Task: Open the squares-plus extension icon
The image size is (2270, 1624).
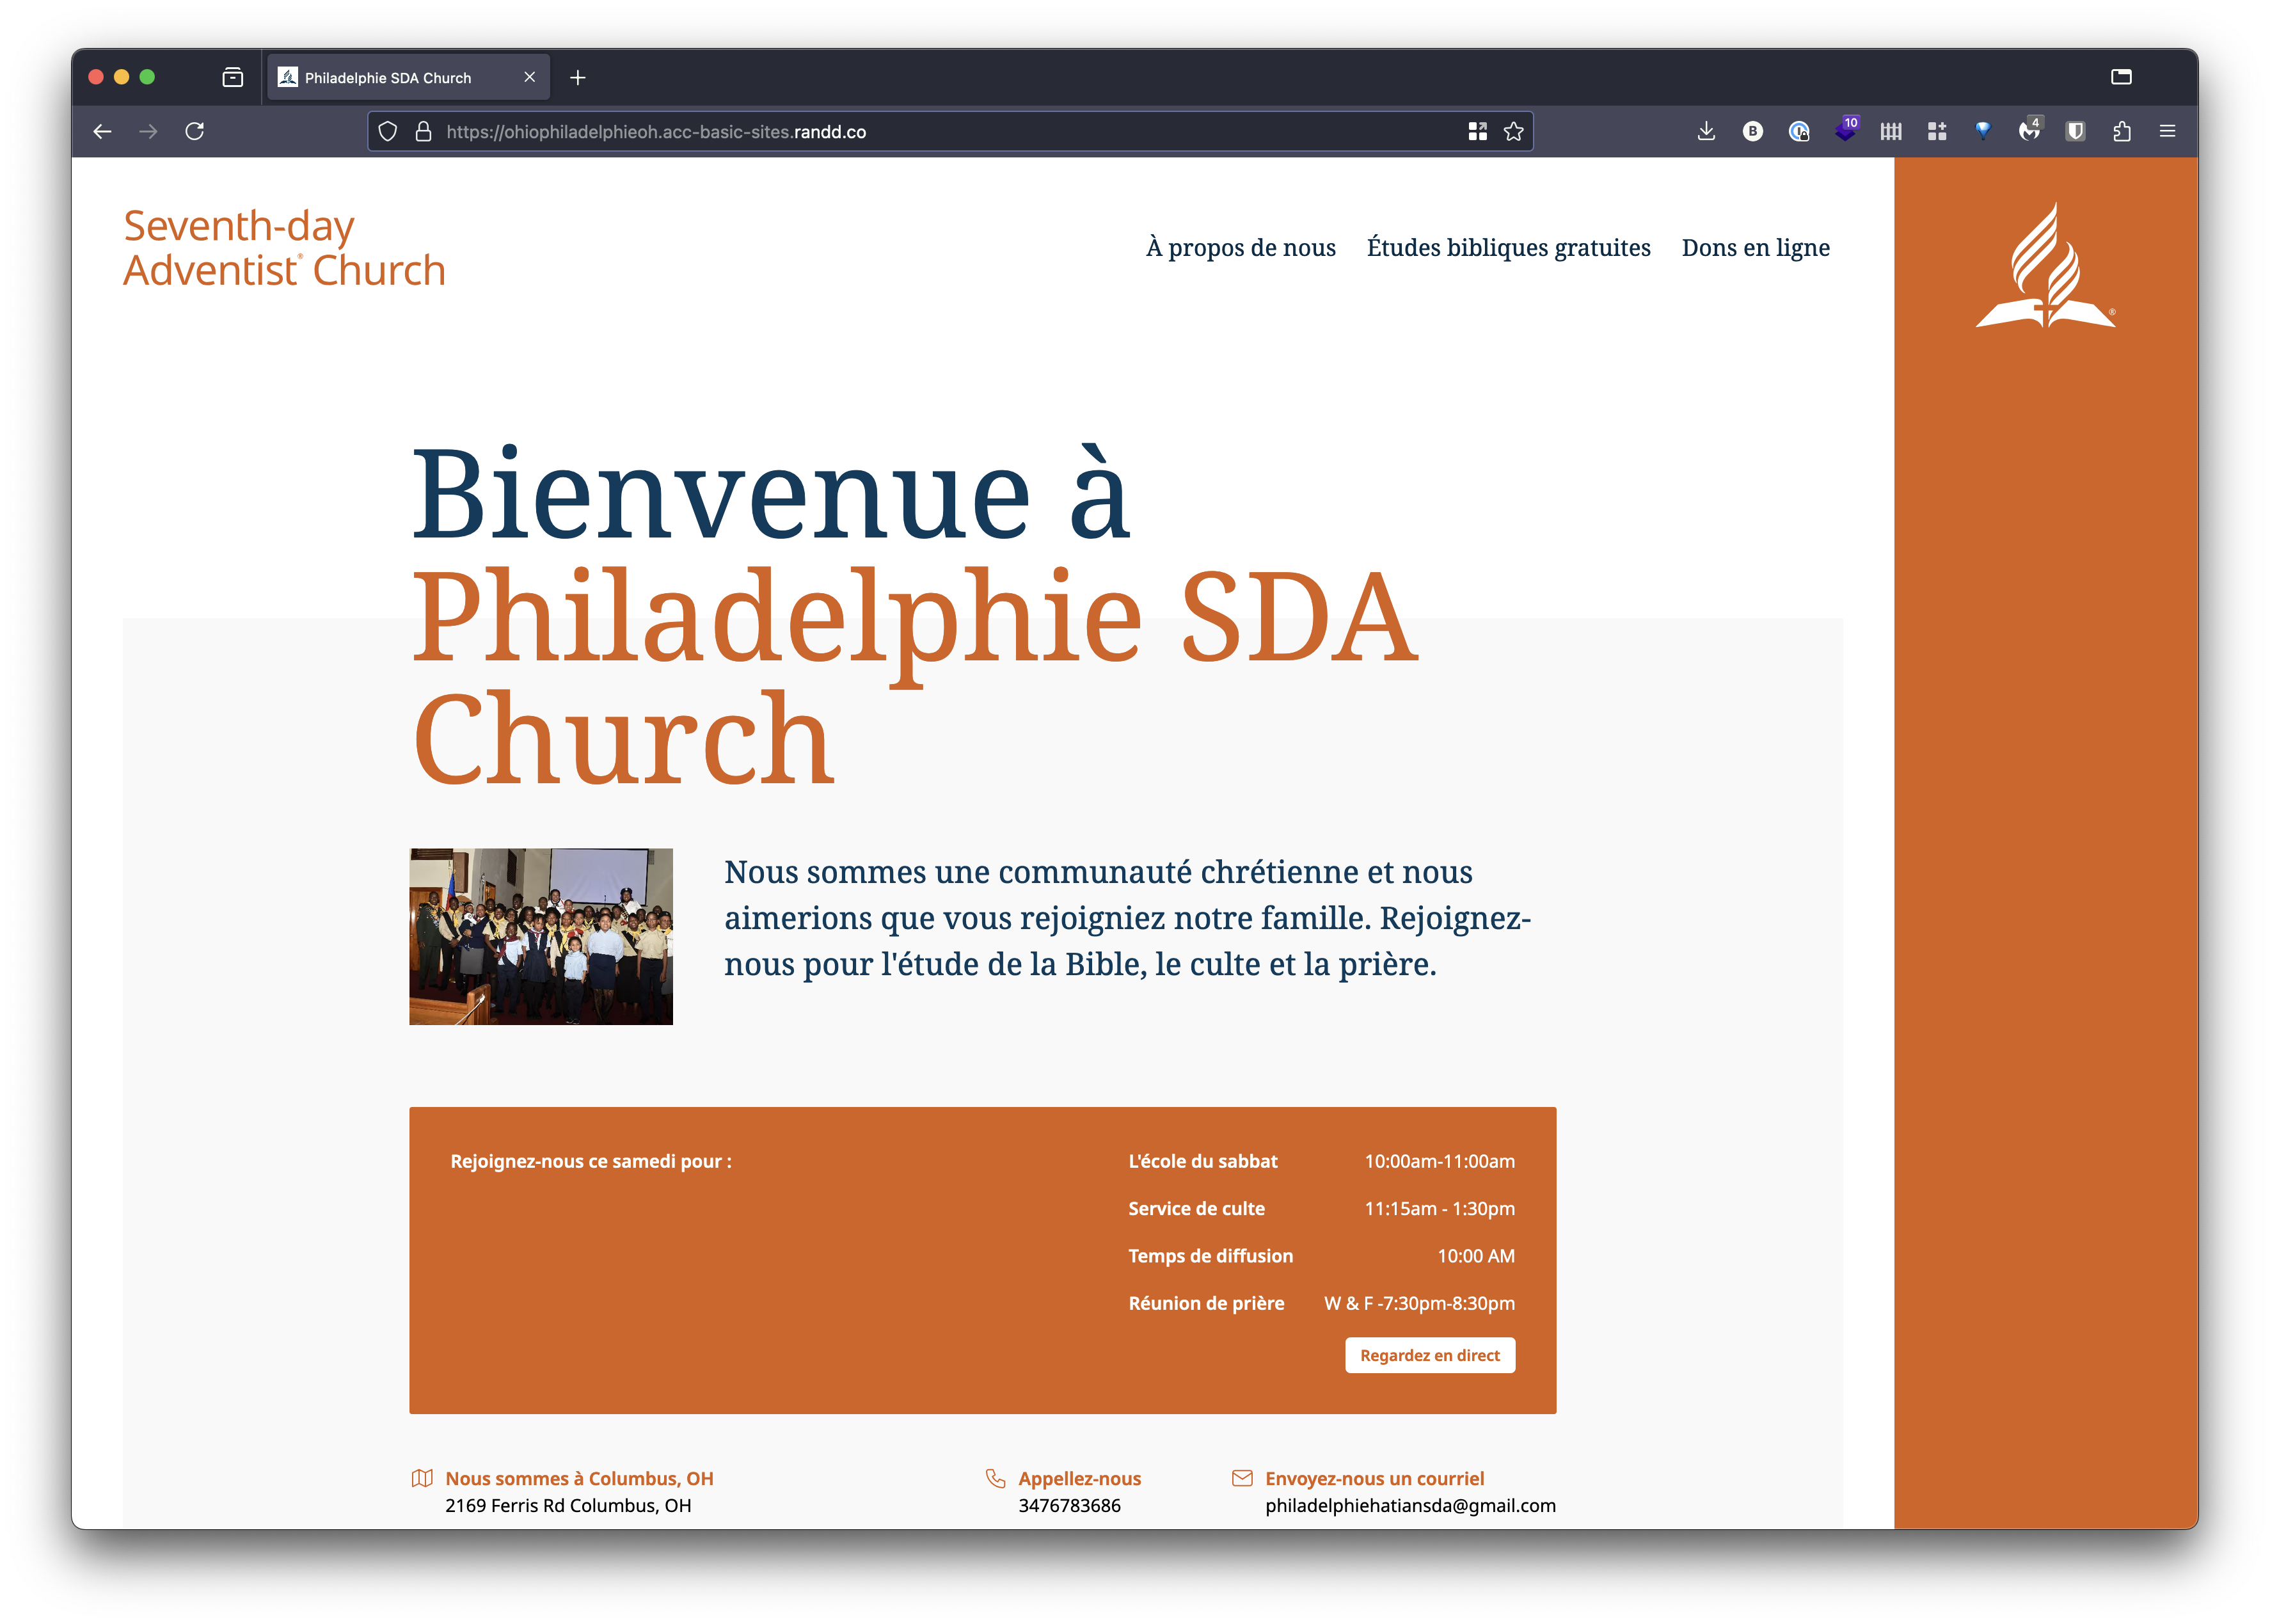Action: click(1937, 131)
